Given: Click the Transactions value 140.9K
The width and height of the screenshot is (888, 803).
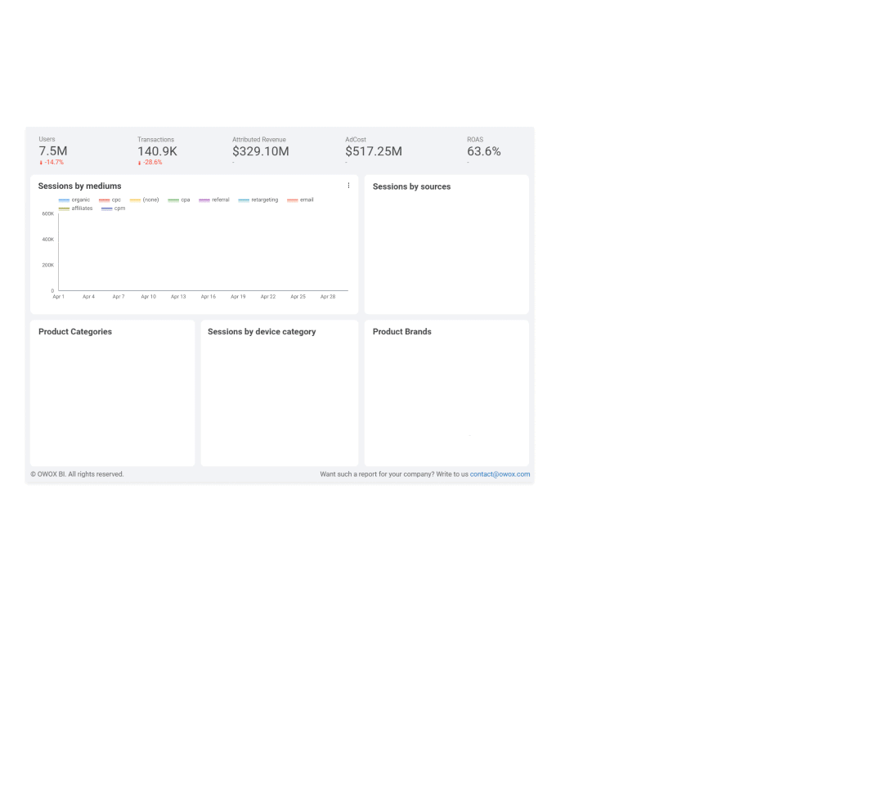Looking at the screenshot, I should click(158, 151).
